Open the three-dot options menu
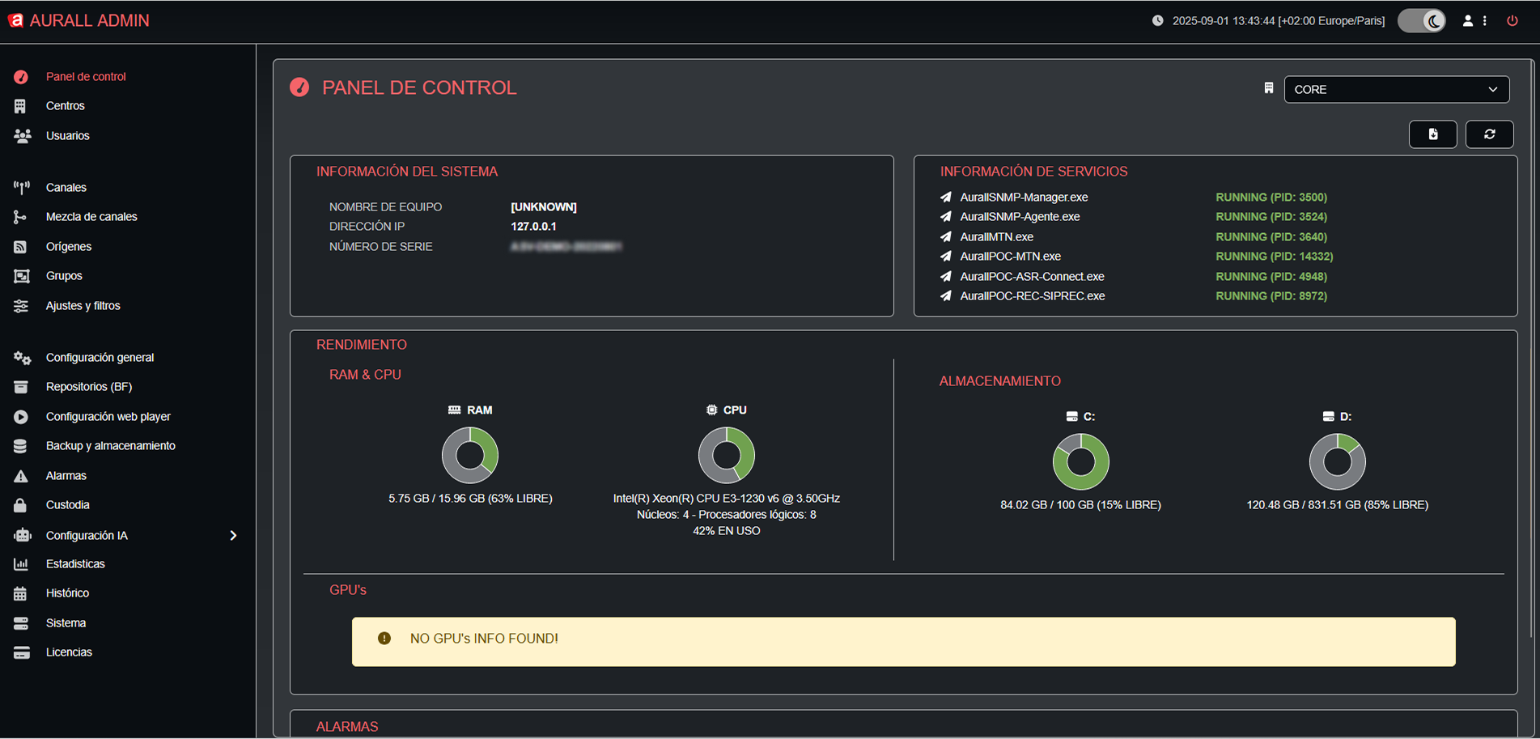This screenshot has width=1540, height=739. coord(1485,21)
